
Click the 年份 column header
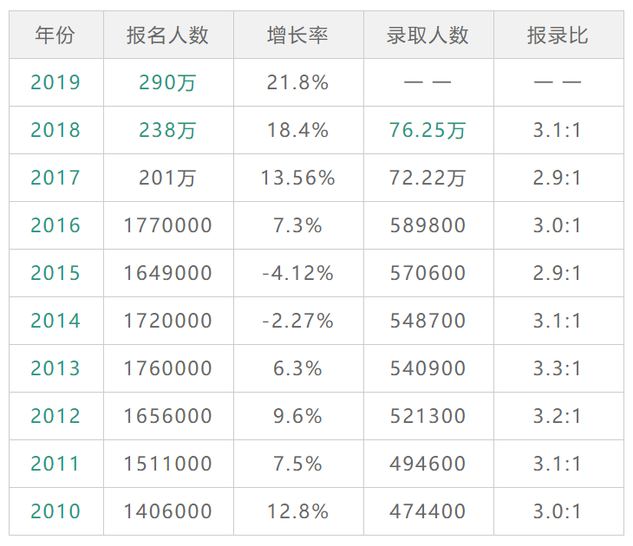pos(55,36)
